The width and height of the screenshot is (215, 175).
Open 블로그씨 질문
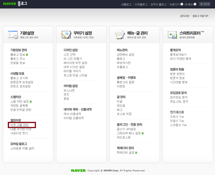pyautogui.click(x=125, y=82)
